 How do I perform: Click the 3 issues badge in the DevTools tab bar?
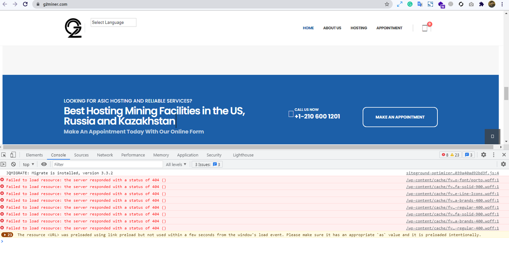469,155
